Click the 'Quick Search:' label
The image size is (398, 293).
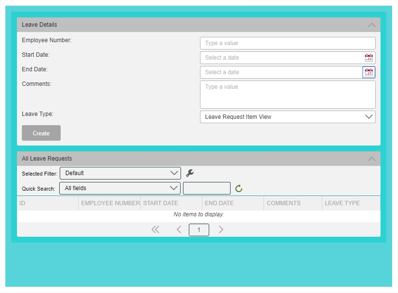[x=38, y=189]
